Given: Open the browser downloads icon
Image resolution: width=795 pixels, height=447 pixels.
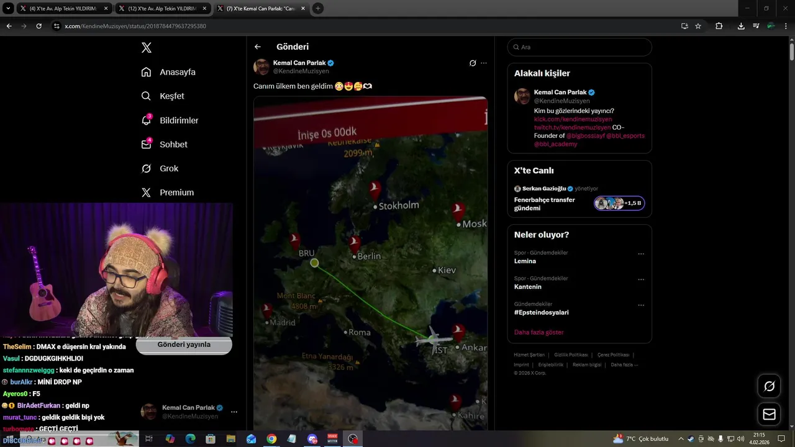Looking at the screenshot, I should [741, 26].
